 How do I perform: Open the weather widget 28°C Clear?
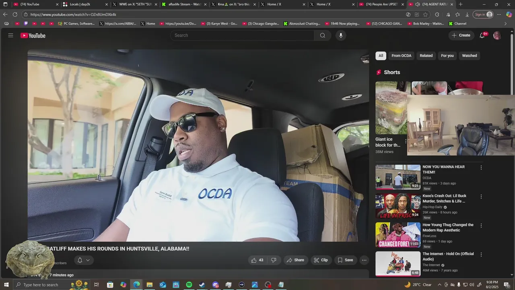coord(418,285)
